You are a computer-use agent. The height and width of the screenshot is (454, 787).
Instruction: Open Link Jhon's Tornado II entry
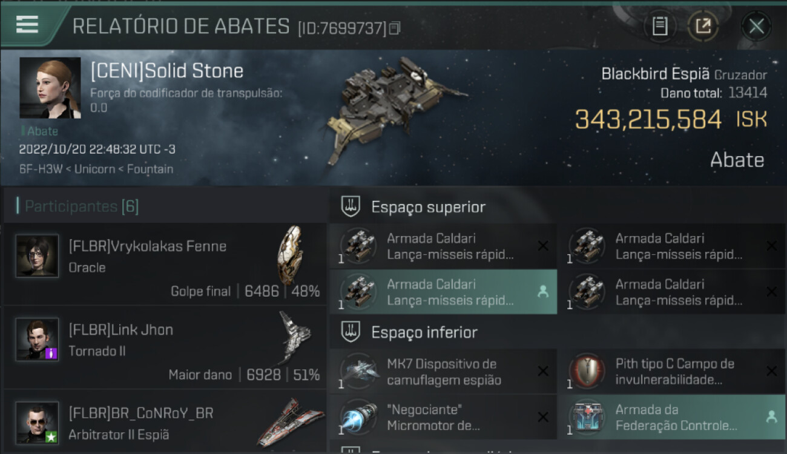pos(165,347)
